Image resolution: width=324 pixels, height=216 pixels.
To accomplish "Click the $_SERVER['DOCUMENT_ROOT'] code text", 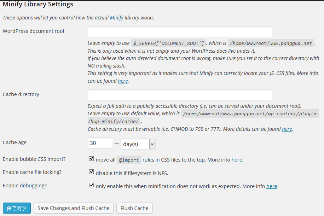I will point(168,43).
